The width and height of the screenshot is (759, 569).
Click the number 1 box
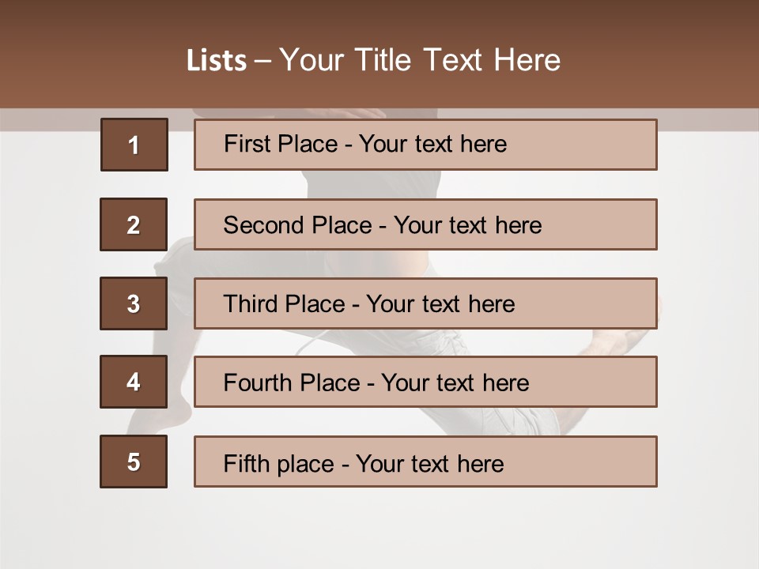point(134,145)
